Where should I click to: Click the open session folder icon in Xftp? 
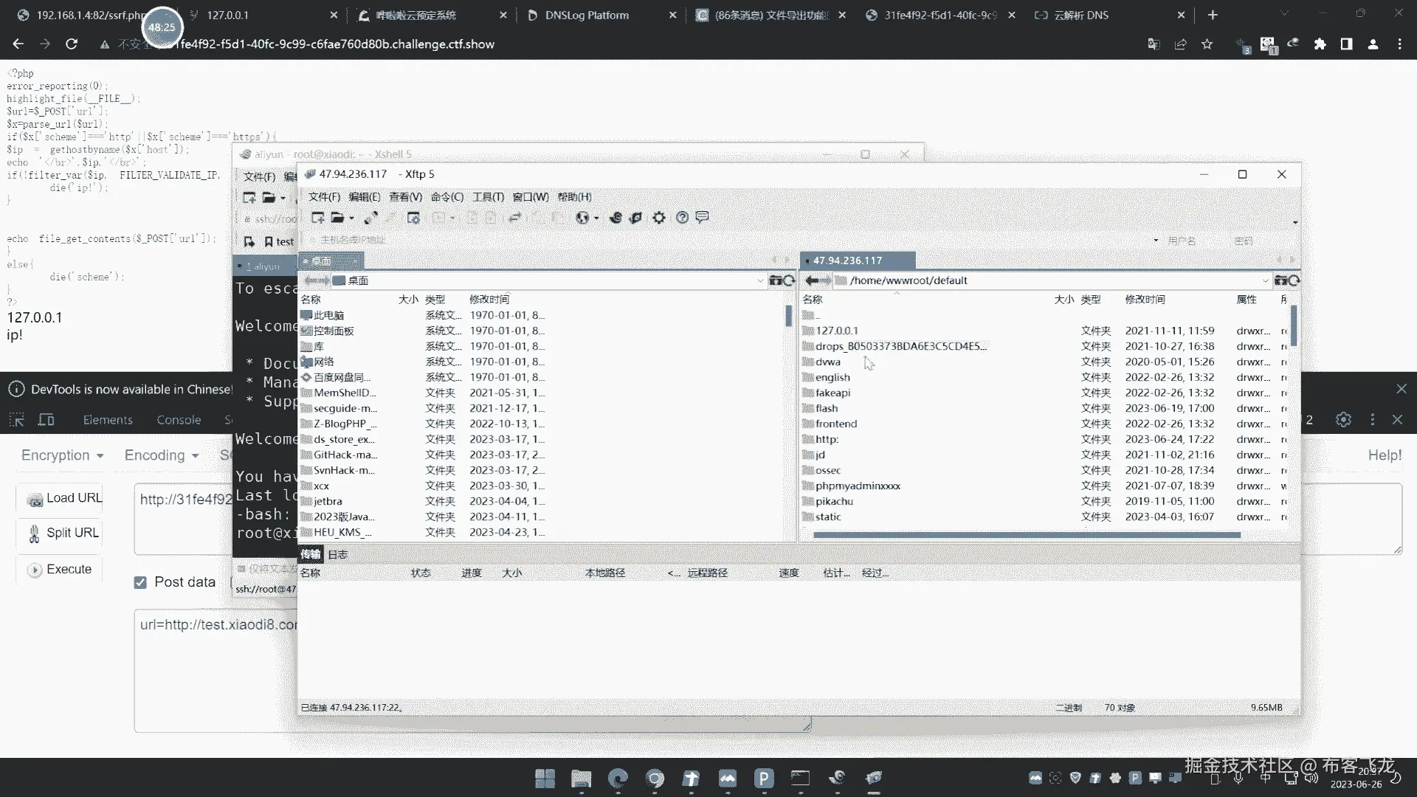337,218
